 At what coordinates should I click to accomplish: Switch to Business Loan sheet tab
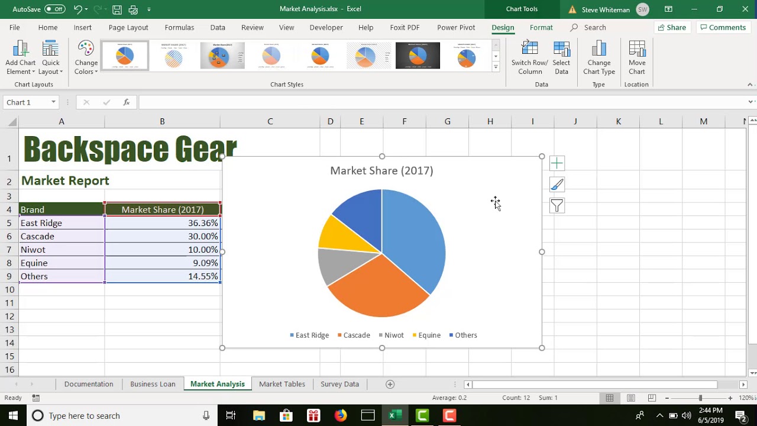153,384
